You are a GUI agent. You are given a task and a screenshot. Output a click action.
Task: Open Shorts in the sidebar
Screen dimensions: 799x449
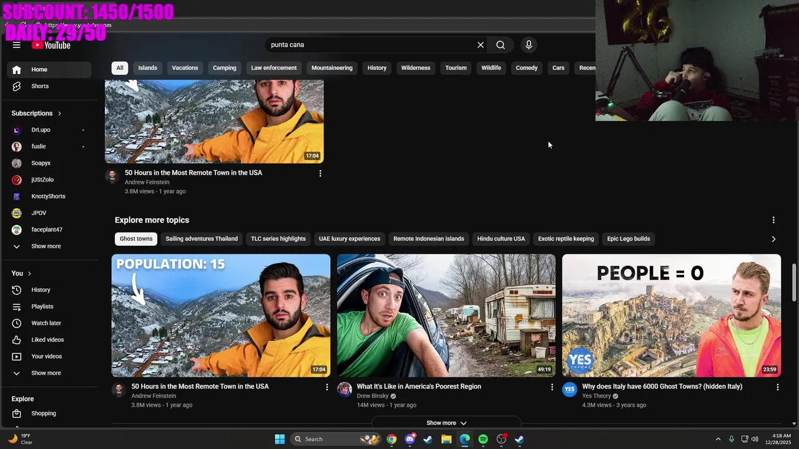tap(49, 86)
